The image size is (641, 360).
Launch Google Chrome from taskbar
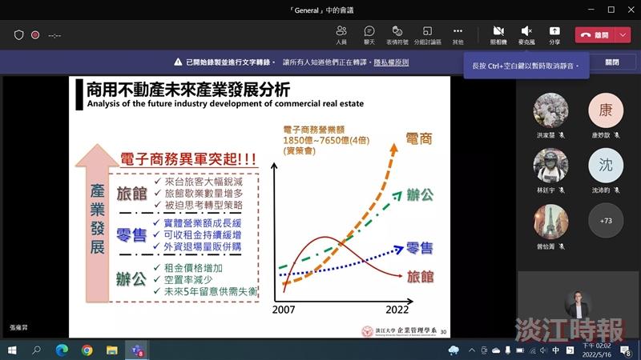(x=87, y=350)
